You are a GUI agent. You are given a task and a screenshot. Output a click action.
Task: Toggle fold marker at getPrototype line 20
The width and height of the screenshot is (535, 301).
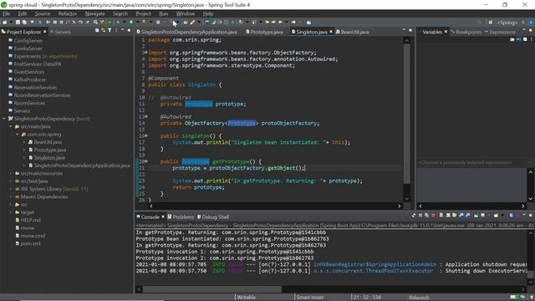pos(146,161)
